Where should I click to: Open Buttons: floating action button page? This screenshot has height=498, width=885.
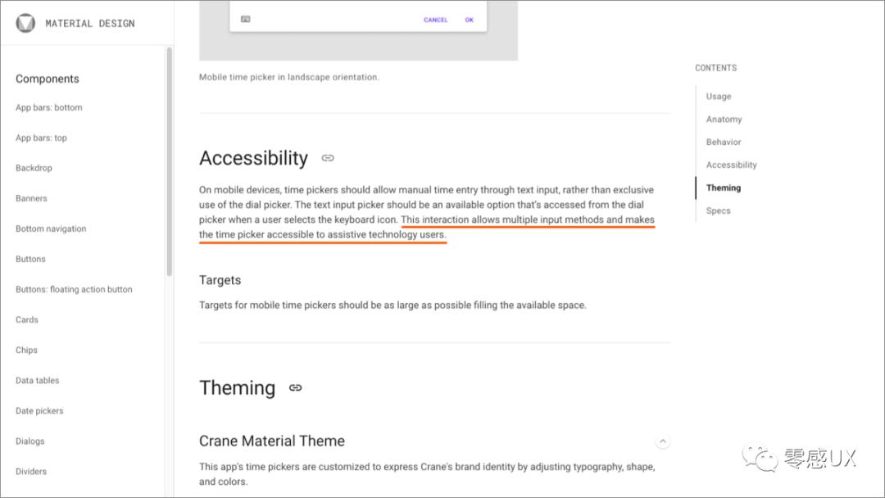coord(74,289)
